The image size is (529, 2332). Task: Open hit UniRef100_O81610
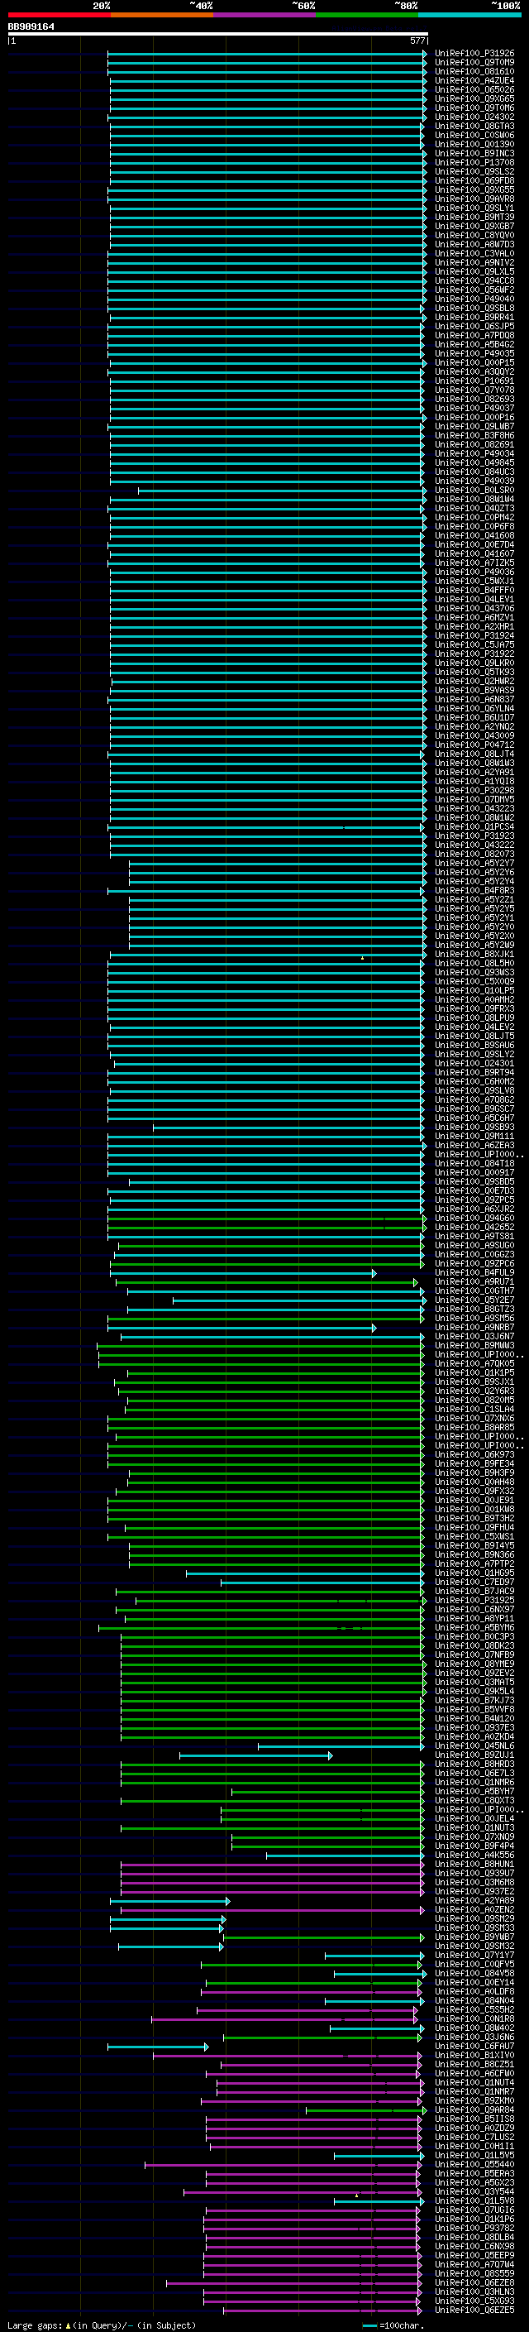[474, 71]
